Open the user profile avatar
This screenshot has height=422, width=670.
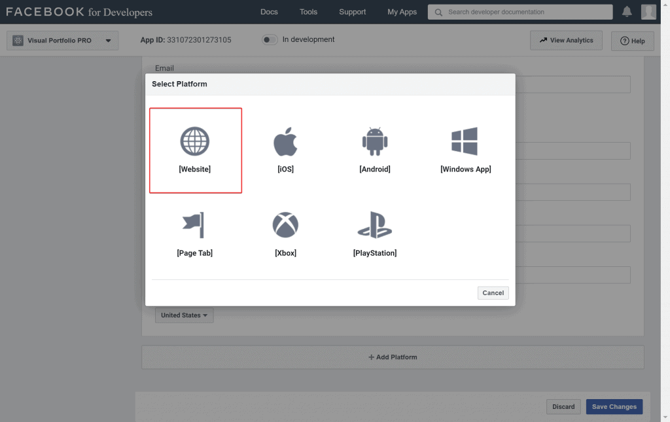[648, 12]
